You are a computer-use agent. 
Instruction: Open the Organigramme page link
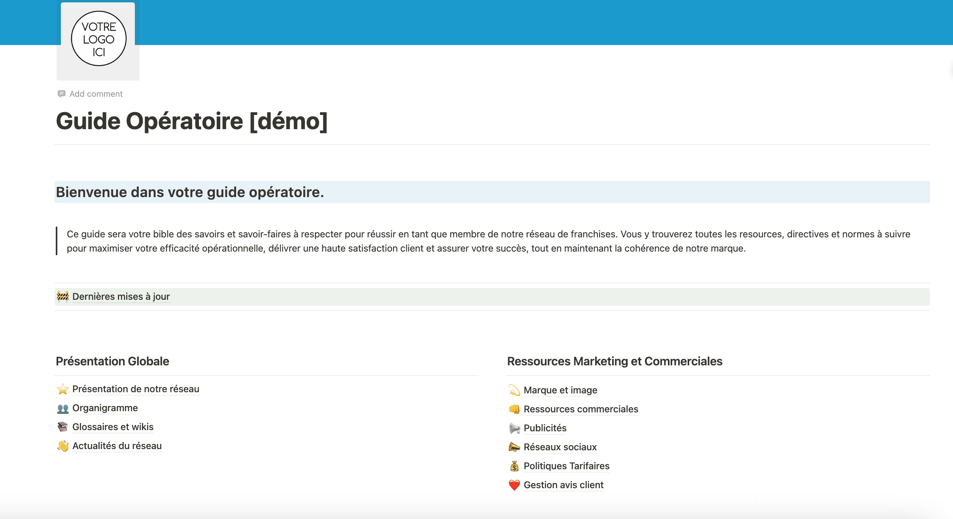tap(105, 408)
